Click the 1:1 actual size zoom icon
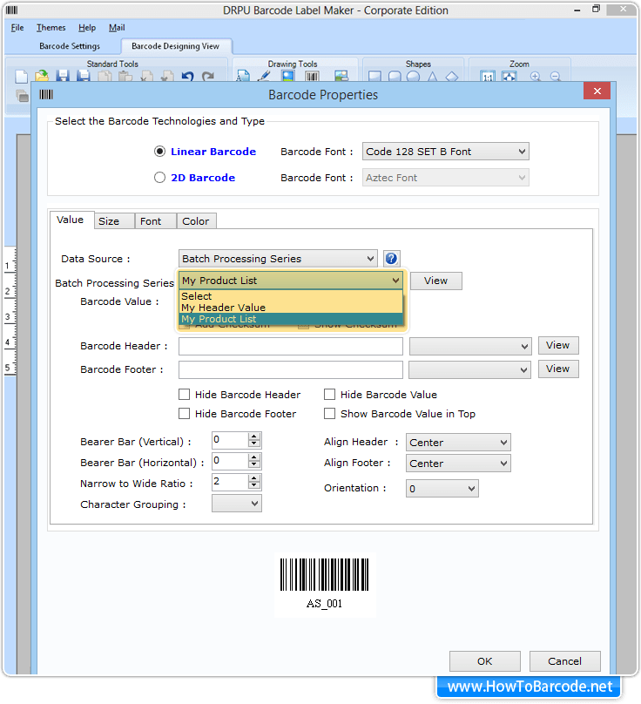The image size is (641, 704). [488, 77]
